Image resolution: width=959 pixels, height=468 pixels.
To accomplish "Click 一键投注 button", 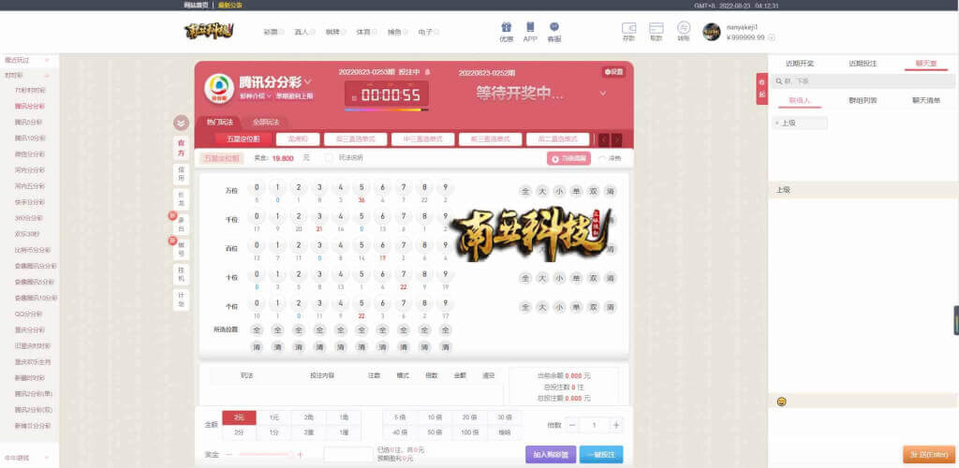I will (x=601, y=455).
